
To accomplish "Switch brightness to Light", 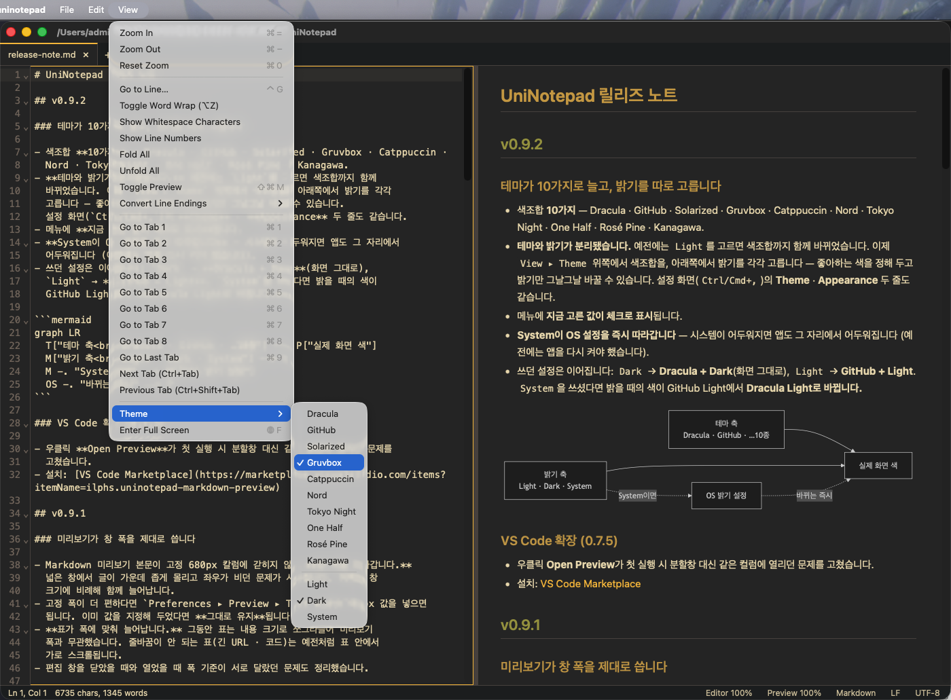I will coord(329,584).
